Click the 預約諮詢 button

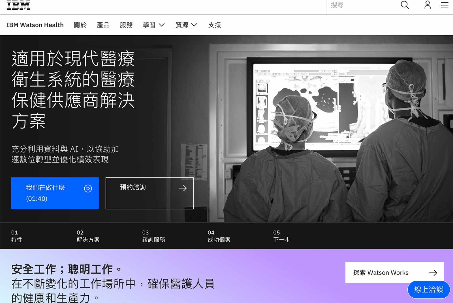pyautogui.click(x=149, y=193)
